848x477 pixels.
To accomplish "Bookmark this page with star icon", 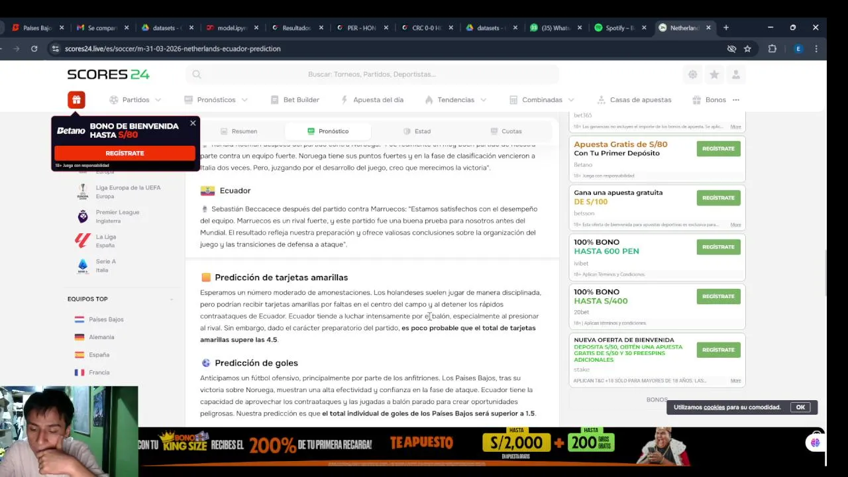I will [x=747, y=48].
